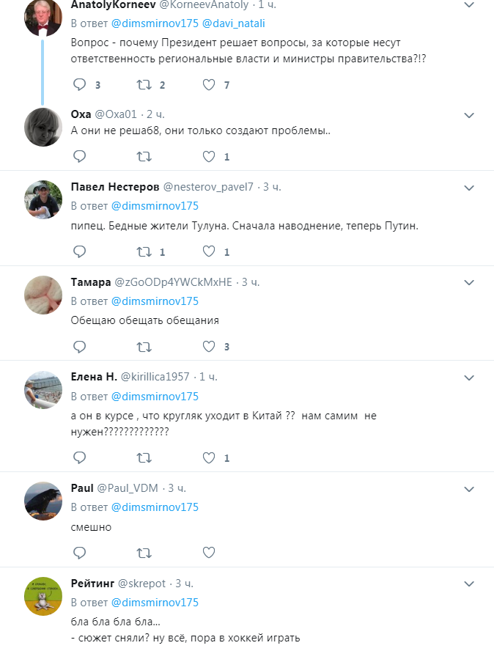Open more options for AnatolyKorneev's tweet
494x651 pixels.
pos(470,4)
